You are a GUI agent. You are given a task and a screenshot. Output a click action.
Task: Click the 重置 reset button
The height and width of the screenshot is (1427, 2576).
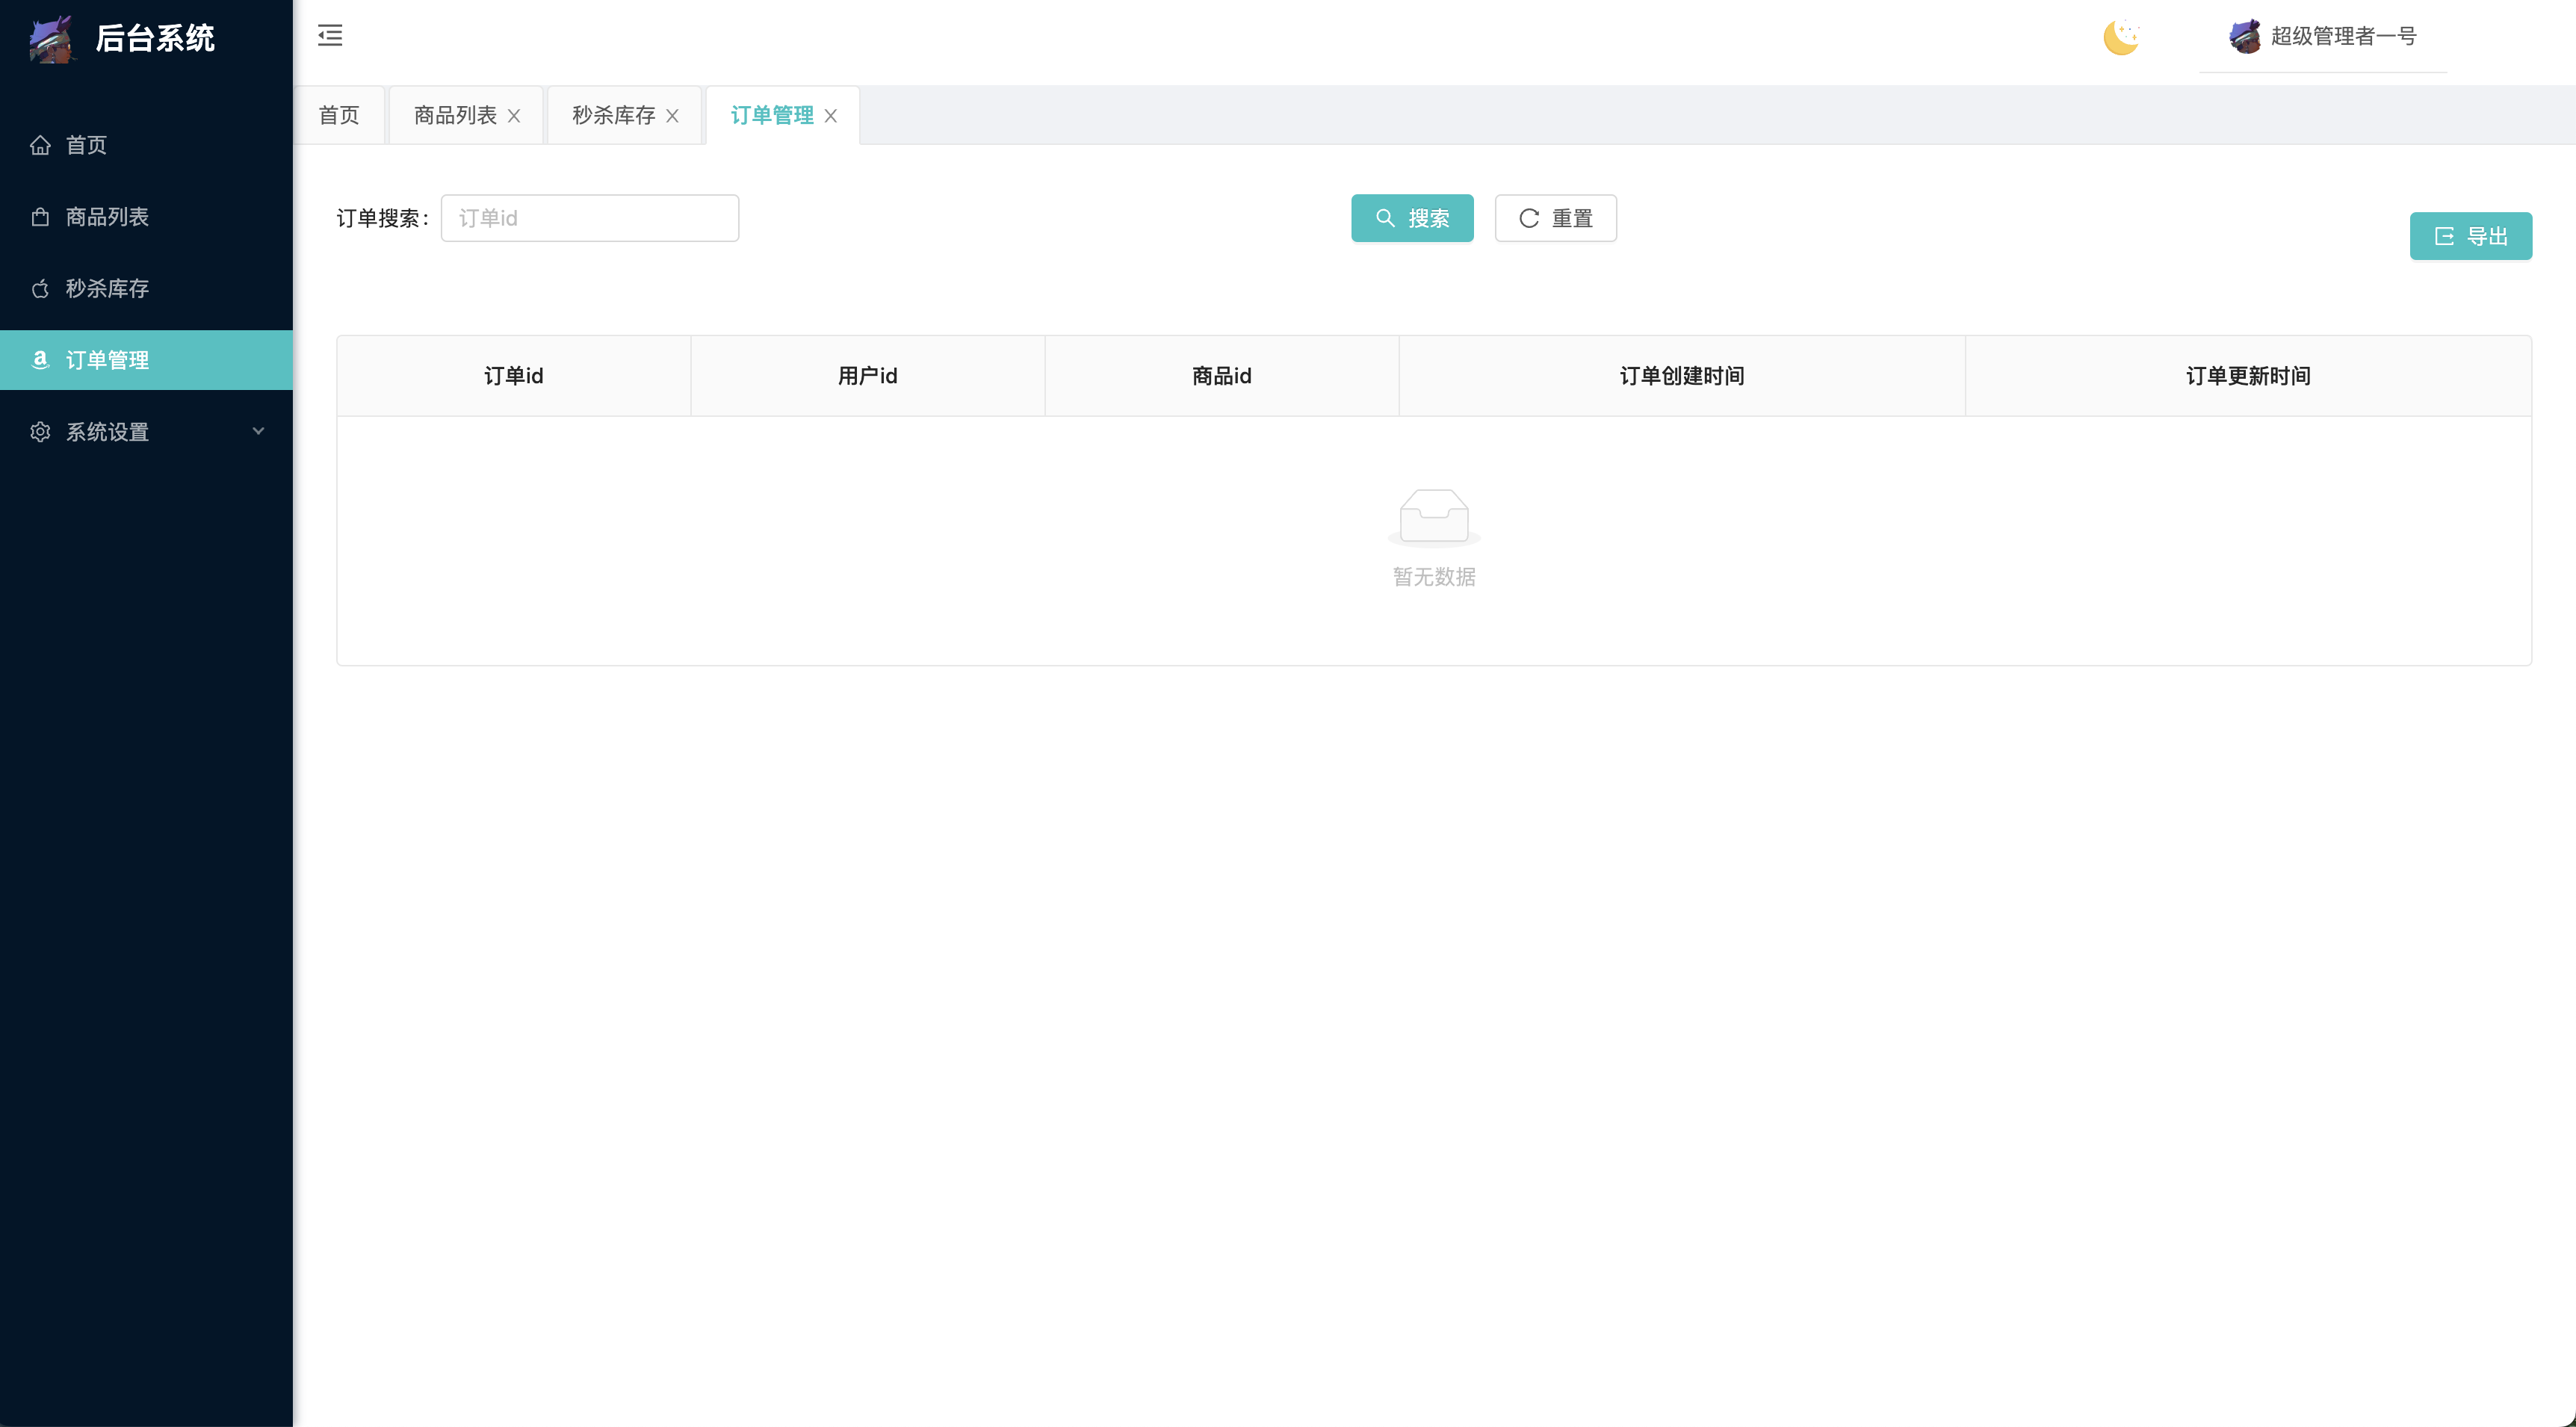pos(1555,218)
